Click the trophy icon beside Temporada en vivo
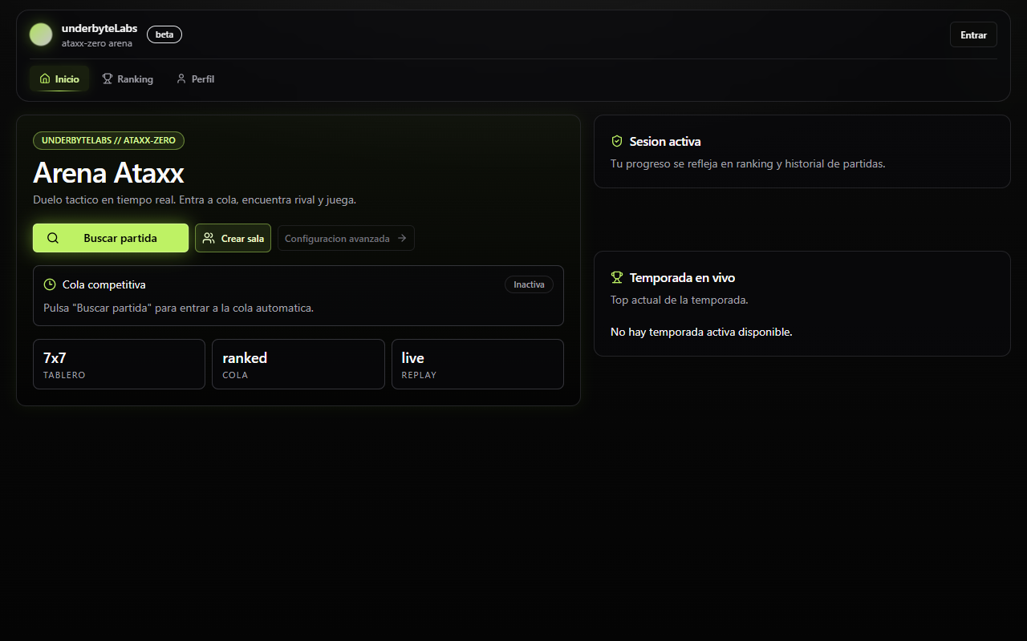 point(617,277)
